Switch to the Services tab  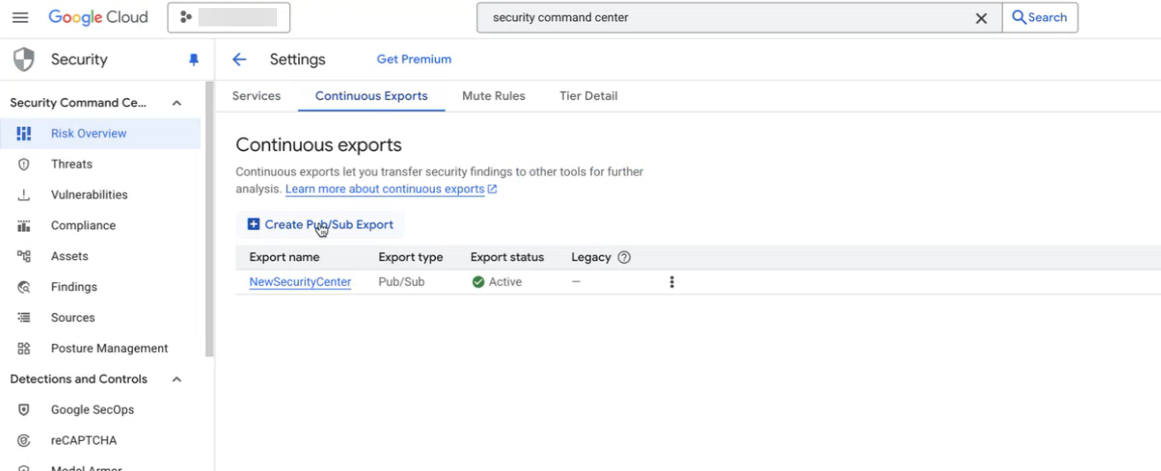256,96
